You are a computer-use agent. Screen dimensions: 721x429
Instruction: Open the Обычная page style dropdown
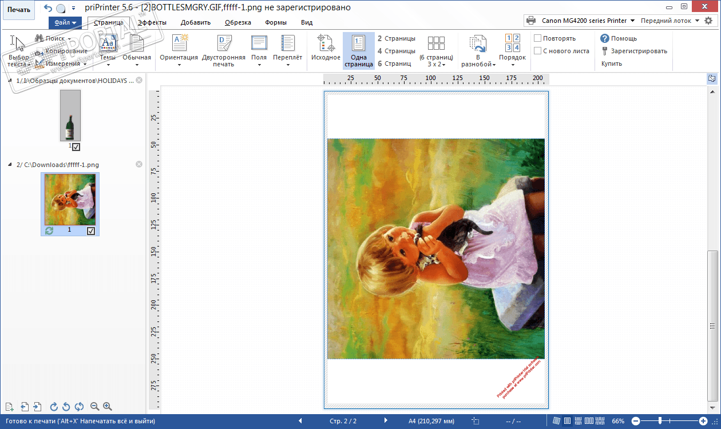(137, 51)
